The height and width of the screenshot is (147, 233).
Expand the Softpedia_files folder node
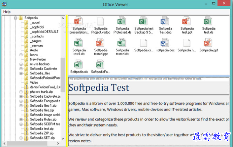(x=21, y=73)
